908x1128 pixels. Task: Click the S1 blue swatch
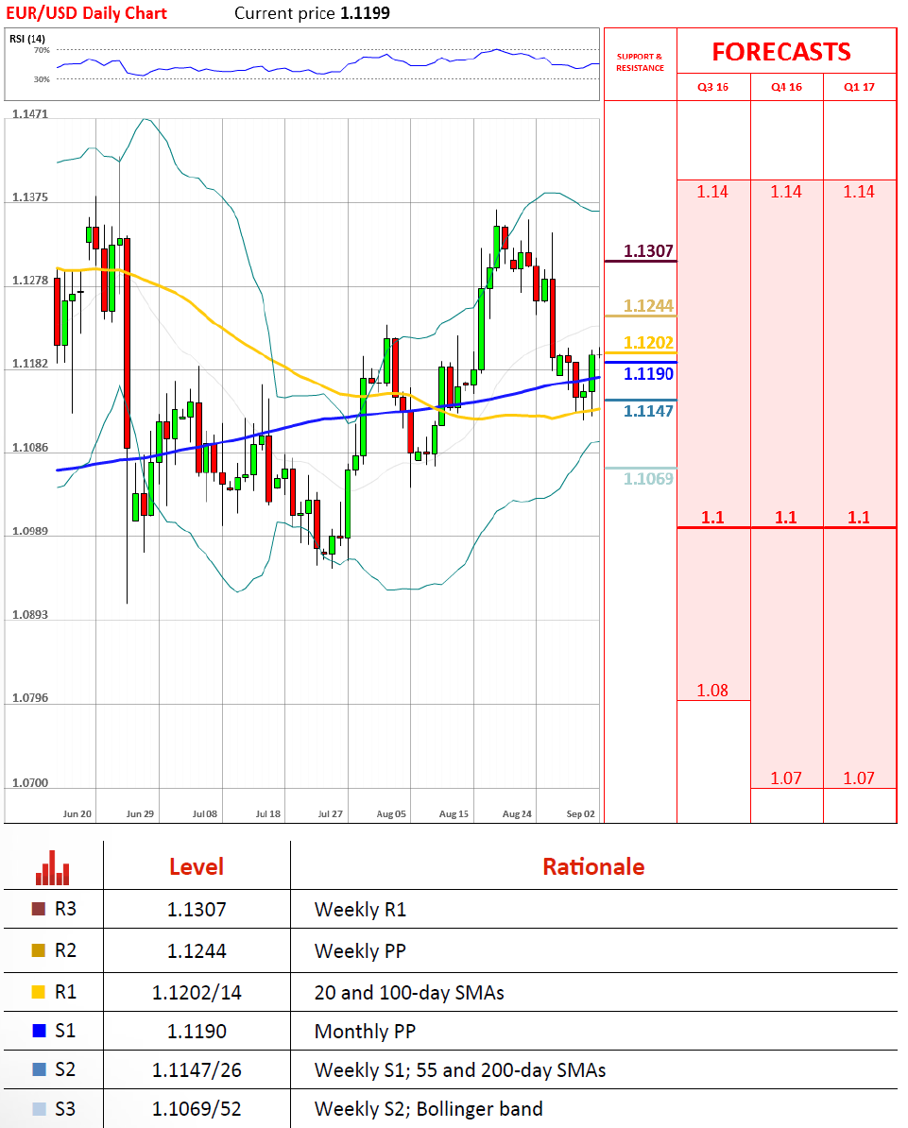pos(40,1031)
